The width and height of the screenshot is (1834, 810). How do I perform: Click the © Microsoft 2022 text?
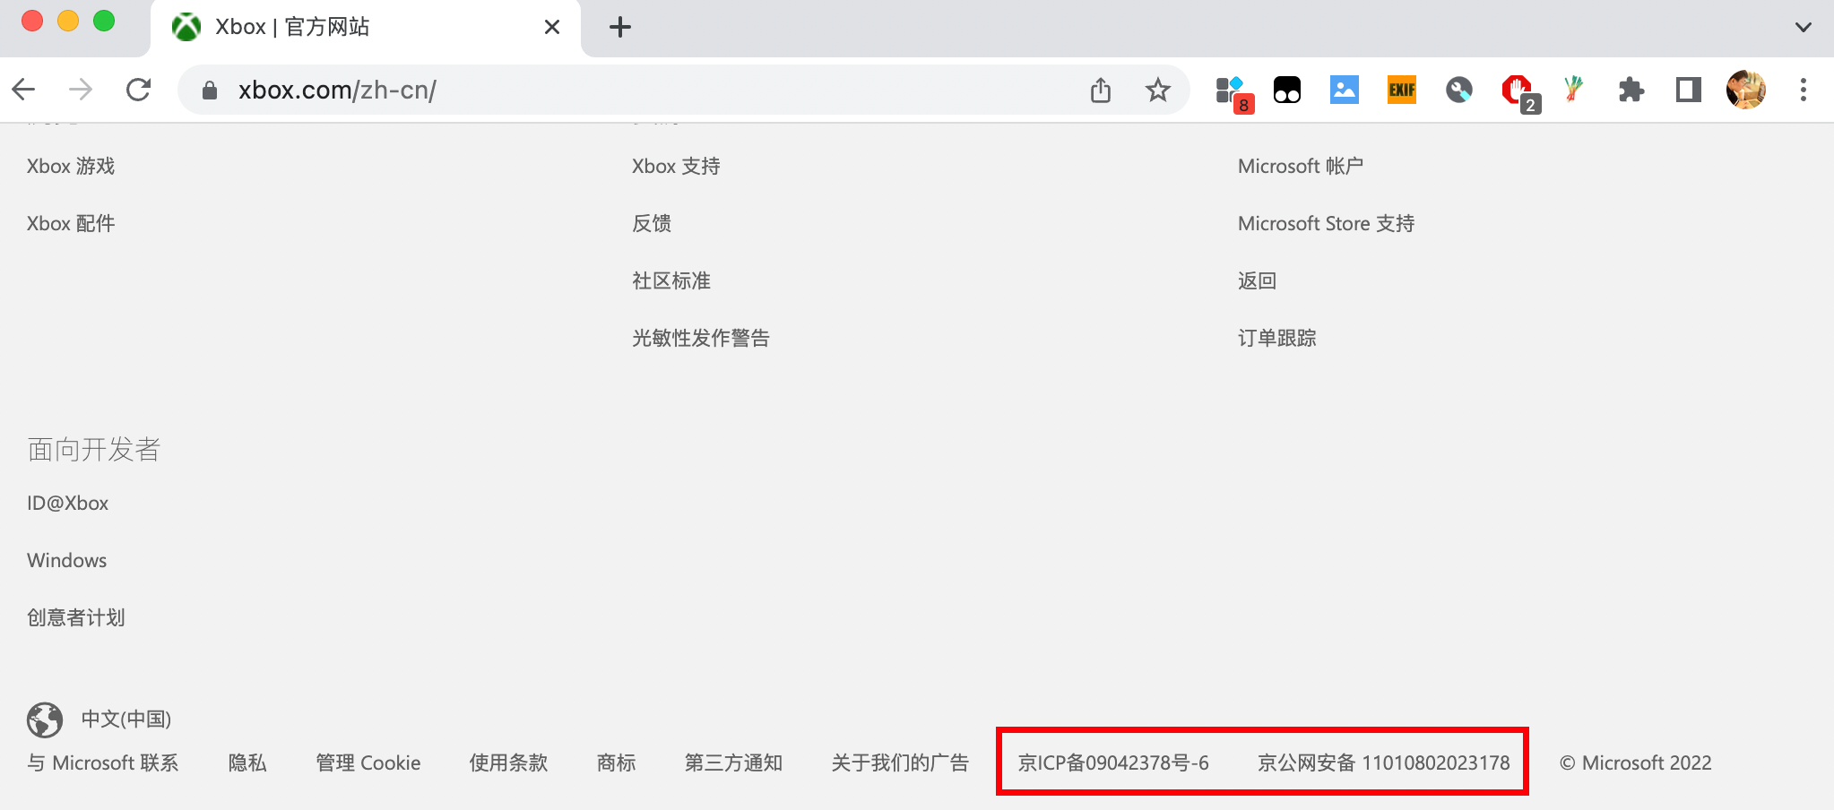1636,763
